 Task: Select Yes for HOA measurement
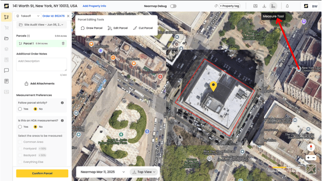[20, 127]
